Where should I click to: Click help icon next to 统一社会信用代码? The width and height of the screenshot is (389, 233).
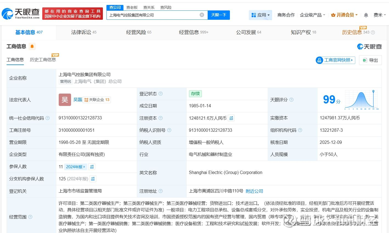(47, 118)
